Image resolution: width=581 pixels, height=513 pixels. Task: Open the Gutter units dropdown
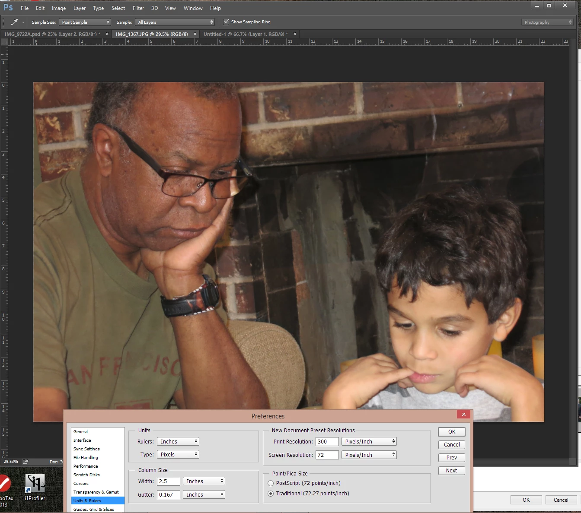point(204,494)
